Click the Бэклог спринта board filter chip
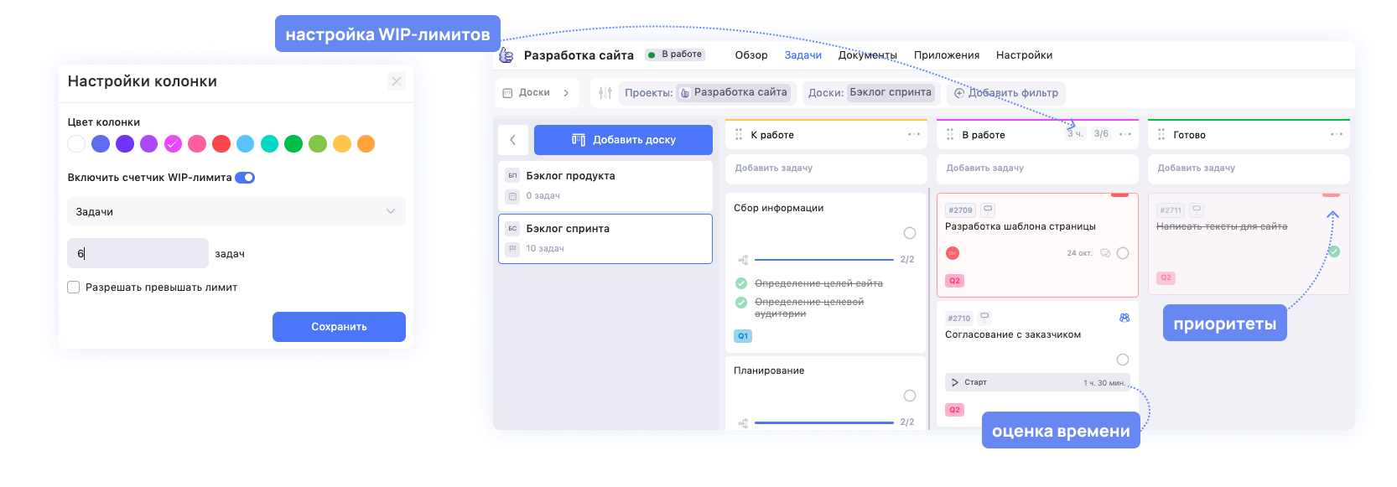 pyautogui.click(x=891, y=93)
